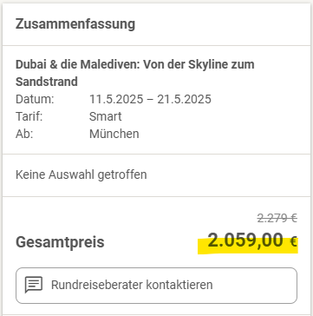Click the start date 11.5.2025
The width and height of the screenshot is (313, 316).
pos(116,99)
